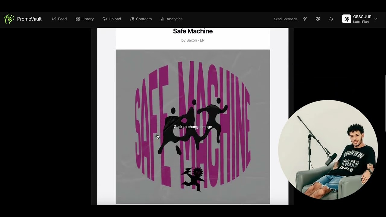Open the Analytics page
This screenshot has height=217, width=386.
tap(172, 19)
